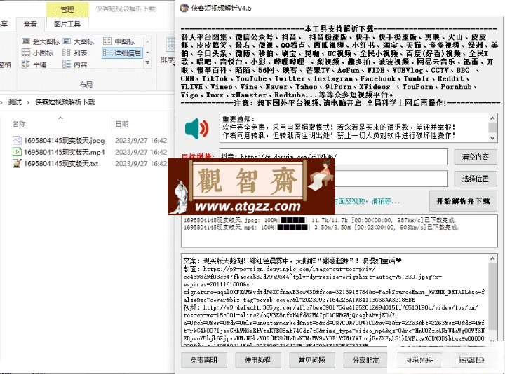The height and width of the screenshot is (374, 505).
Task: Open the 查看 ribbon tab
Action: [x=30, y=24]
